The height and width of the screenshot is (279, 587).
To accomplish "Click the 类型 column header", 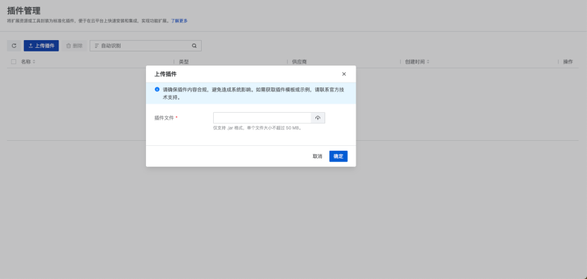I will (184, 62).
